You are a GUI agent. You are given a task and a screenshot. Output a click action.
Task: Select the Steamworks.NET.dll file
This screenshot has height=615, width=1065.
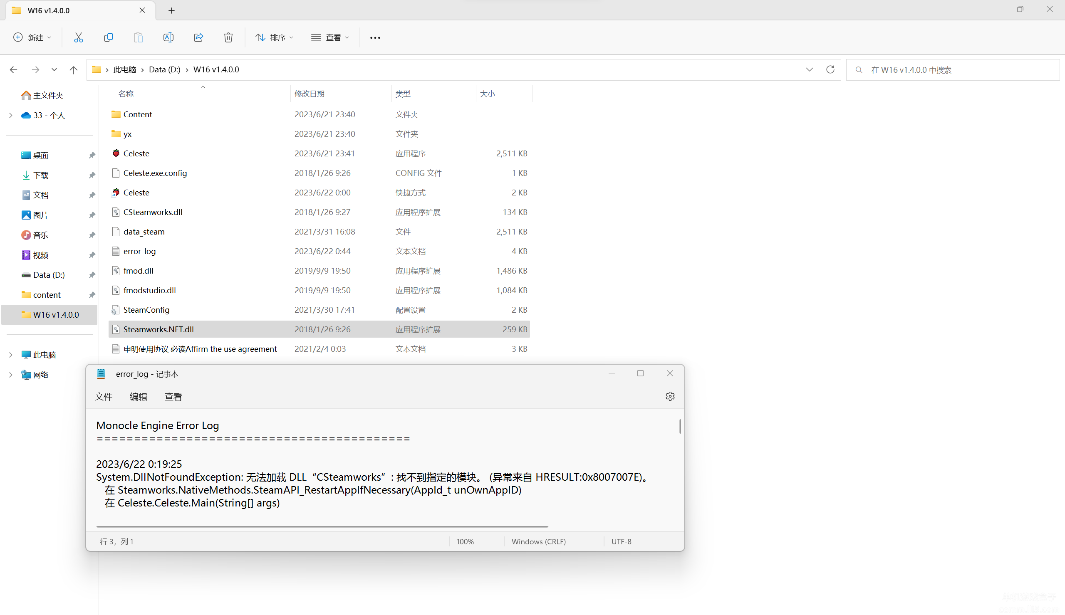[319, 329]
